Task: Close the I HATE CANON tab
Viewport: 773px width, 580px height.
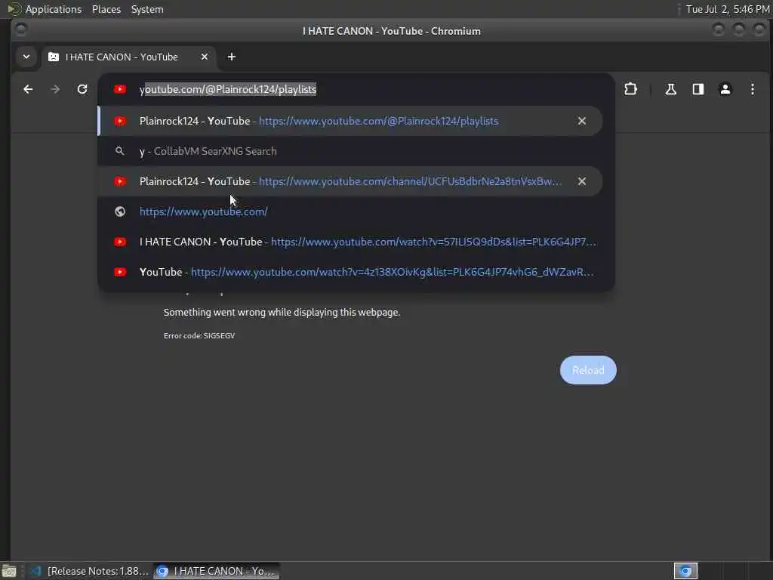Action: 205,57
